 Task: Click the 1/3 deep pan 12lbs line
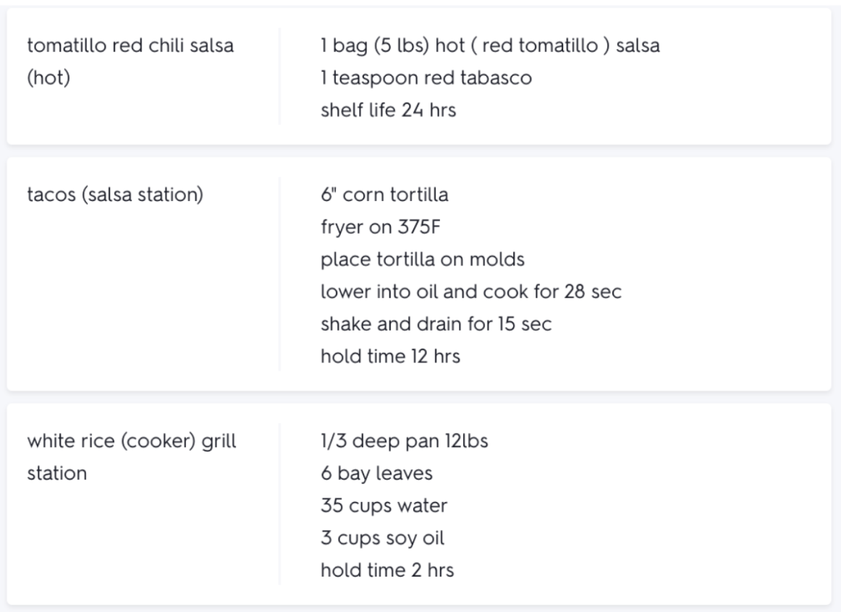(405, 441)
